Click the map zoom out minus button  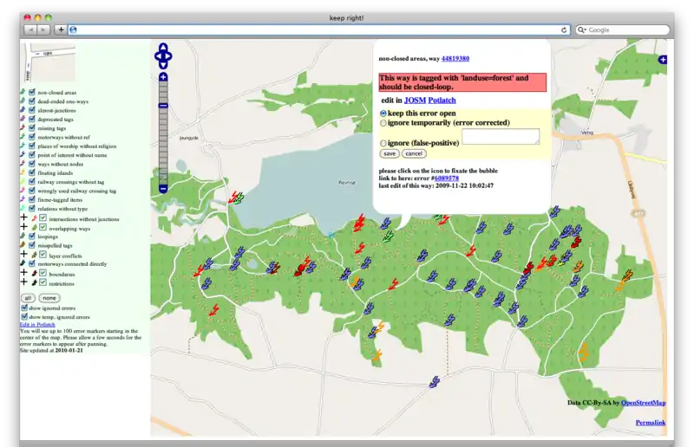(x=163, y=188)
